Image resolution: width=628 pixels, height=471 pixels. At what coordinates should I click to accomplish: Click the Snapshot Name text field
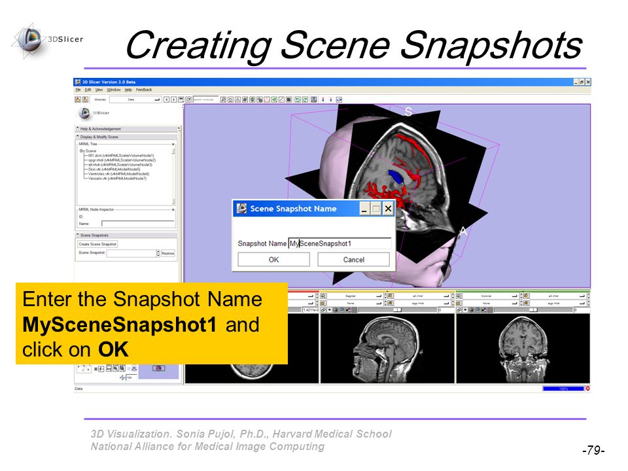pos(340,243)
